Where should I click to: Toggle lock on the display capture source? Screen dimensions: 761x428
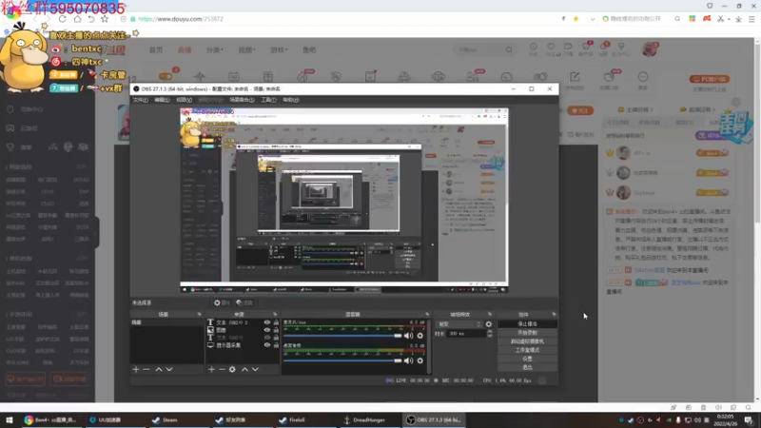click(x=276, y=345)
